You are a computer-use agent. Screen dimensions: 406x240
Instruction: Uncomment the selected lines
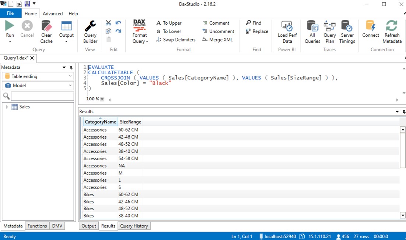[x=218, y=31]
